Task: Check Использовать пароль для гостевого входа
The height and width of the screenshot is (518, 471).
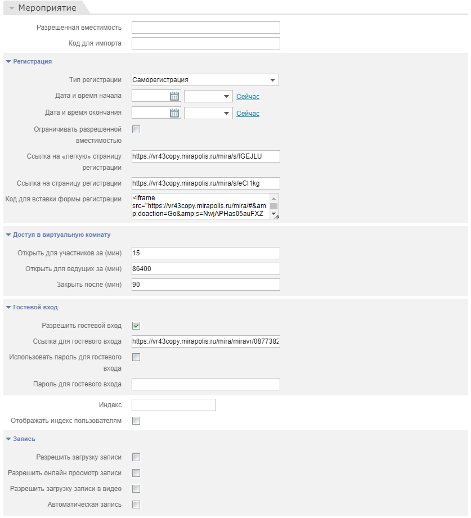Action: point(136,357)
